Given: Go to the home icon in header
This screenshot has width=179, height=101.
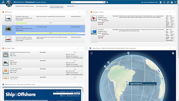Looking at the screenshot, I should pos(172,2).
